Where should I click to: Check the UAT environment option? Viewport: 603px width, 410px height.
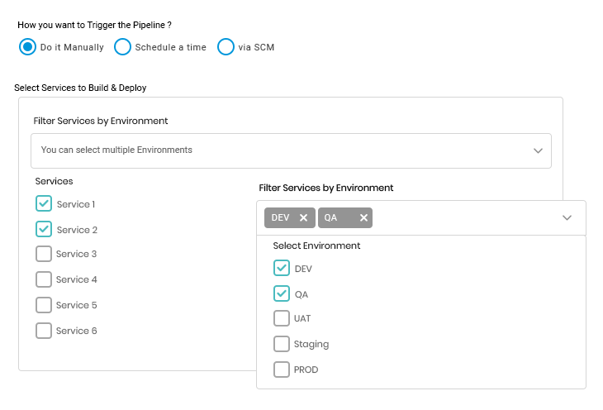click(282, 318)
